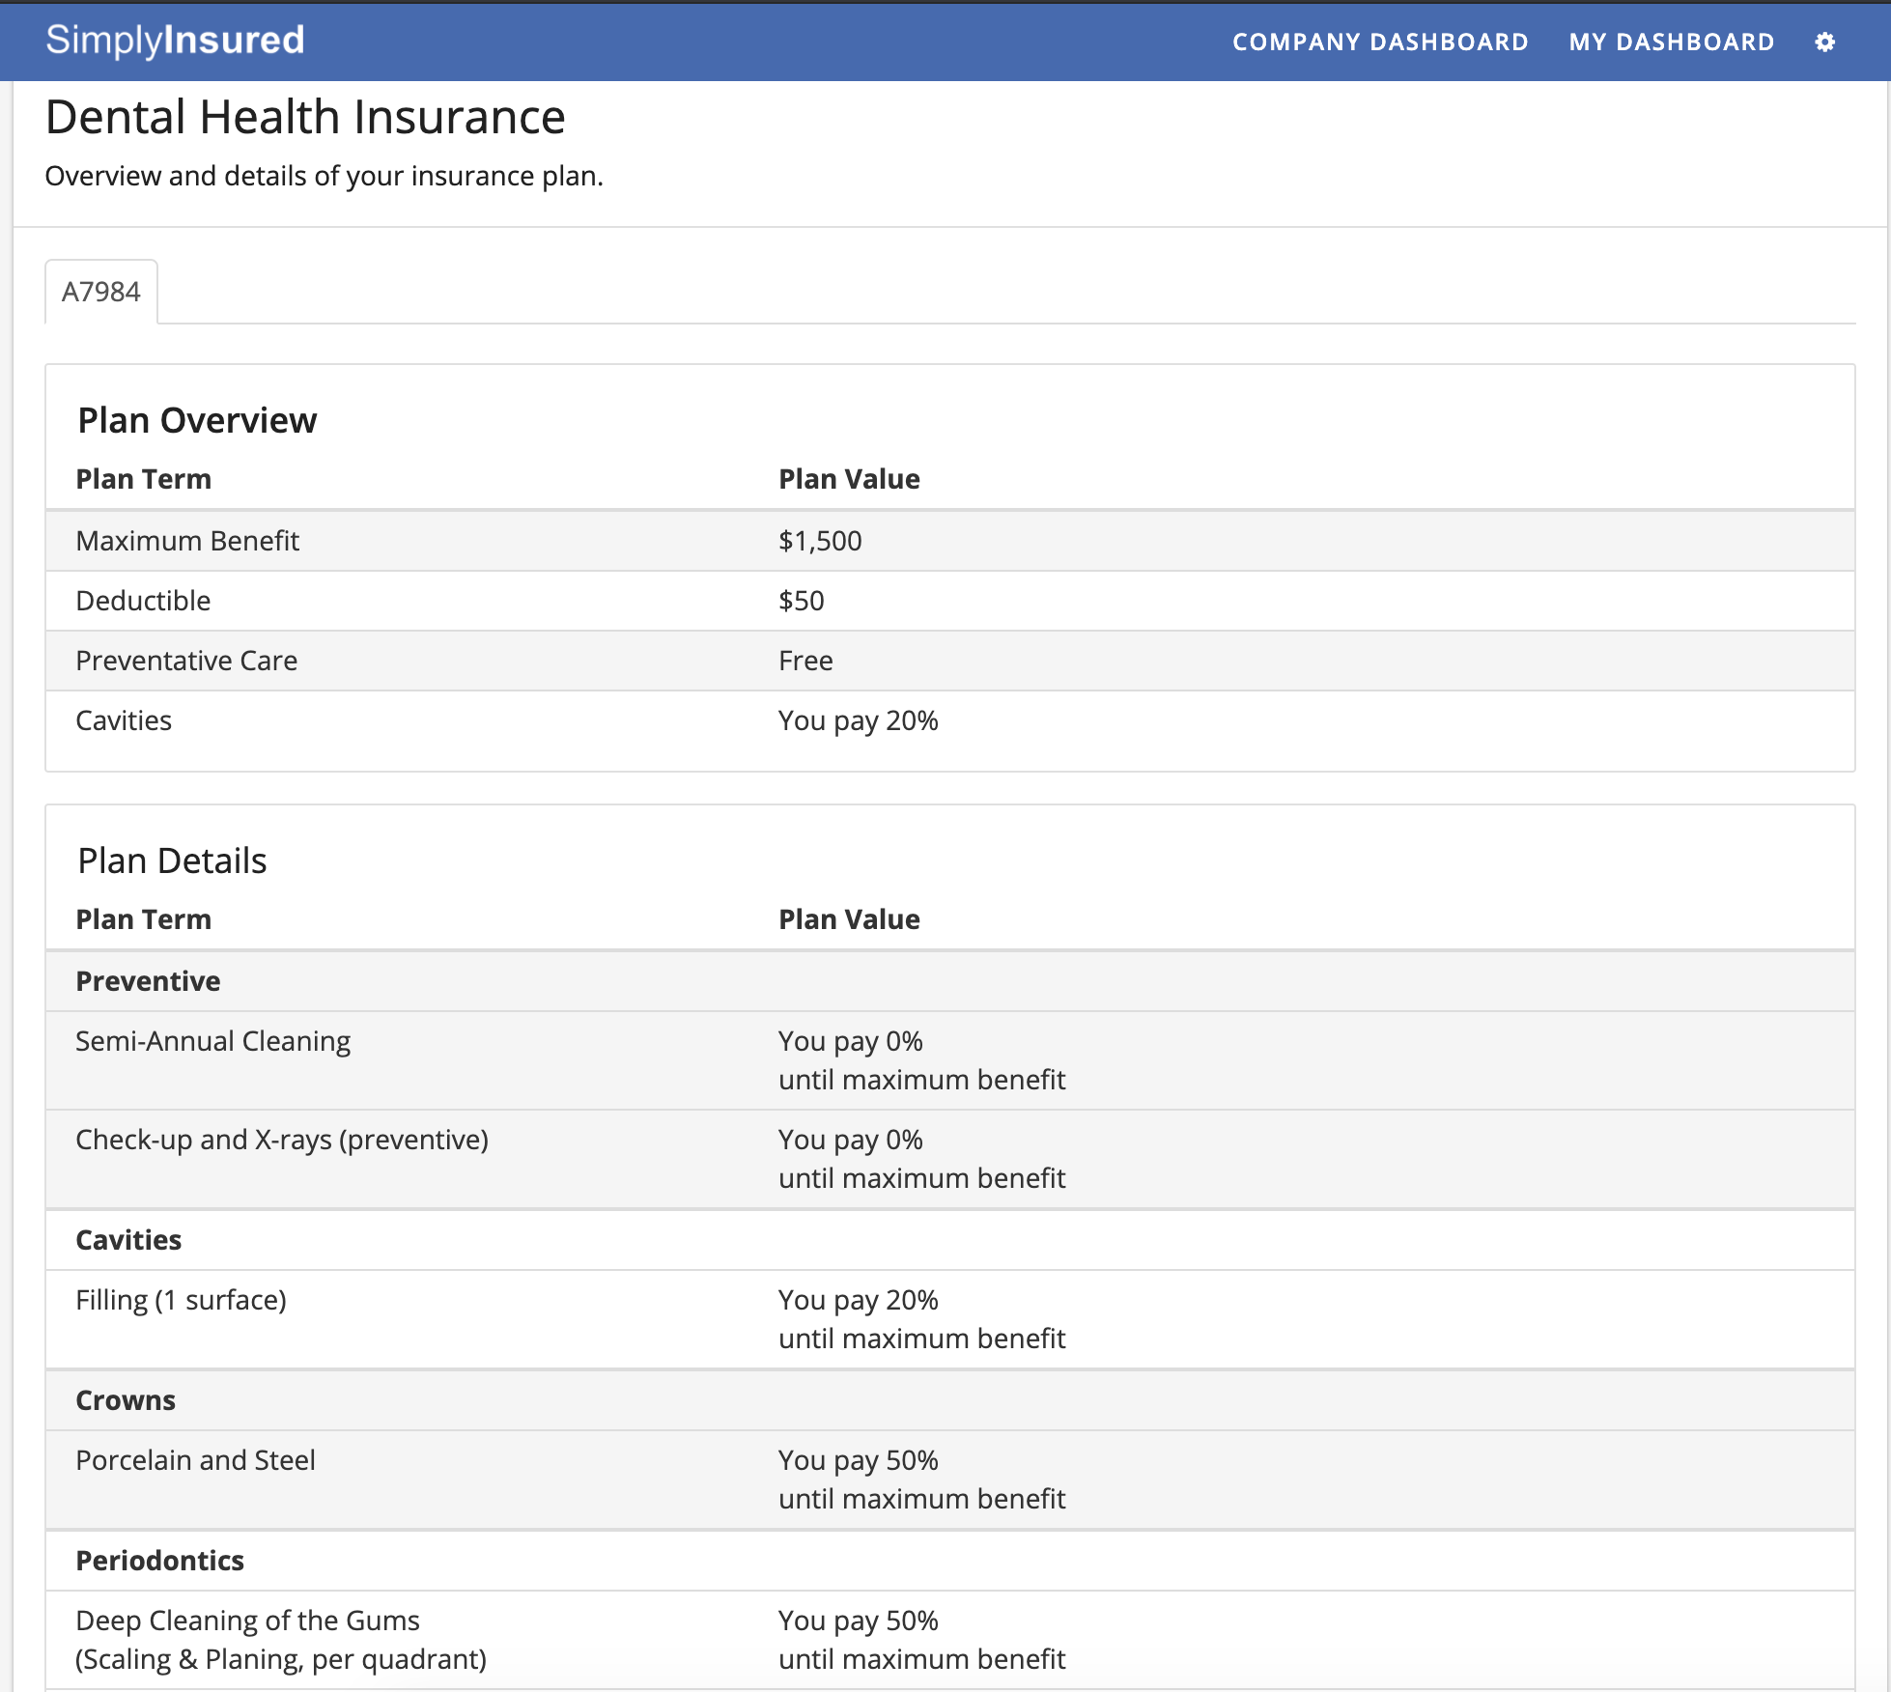Click the Dental Health Insurance heading
The width and height of the screenshot is (1891, 1692).
pyautogui.click(x=305, y=116)
